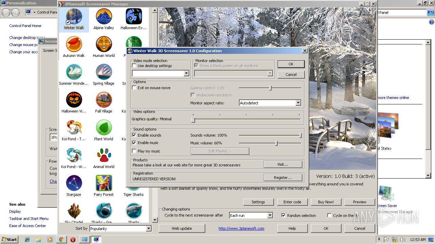Expand Monitor aspect ratio Autodetect dropdown
The width and height of the screenshot is (435, 244).
point(298,103)
